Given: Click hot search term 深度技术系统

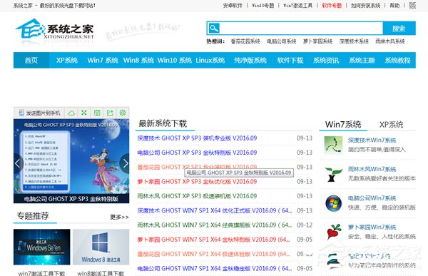Looking at the screenshot, I should tap(354, 41).
